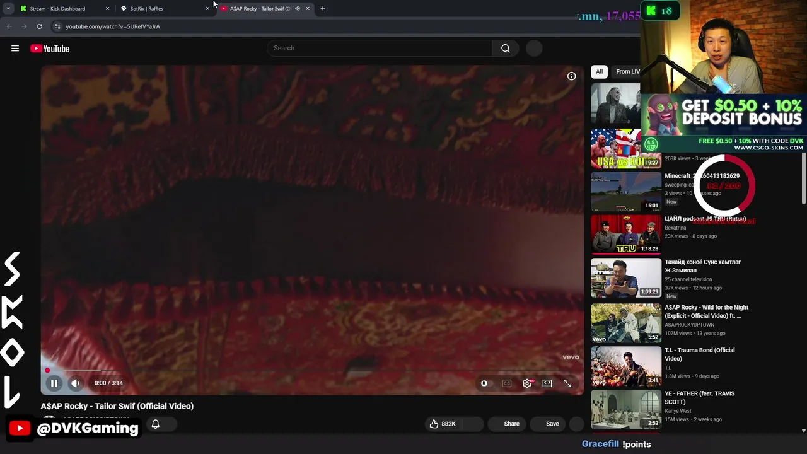
Task: Go to the YouTube home logo
Action: coord(50,49)
